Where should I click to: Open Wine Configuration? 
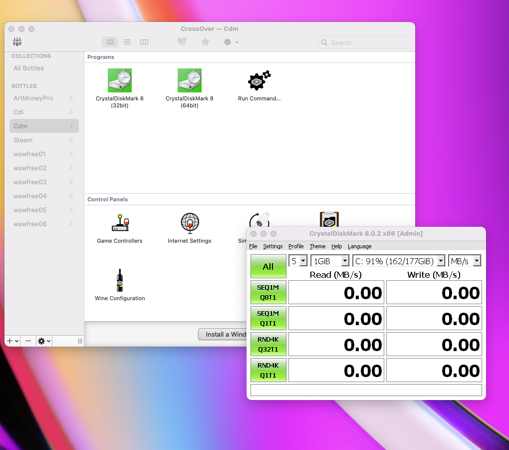[x=120, y=280]
